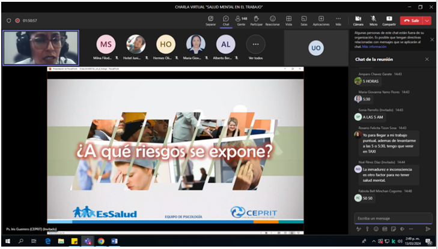This screenshot has height=249, width=438.
Task: Click Noé Pérez Díaz's message
Action: (x=389, y=175)
